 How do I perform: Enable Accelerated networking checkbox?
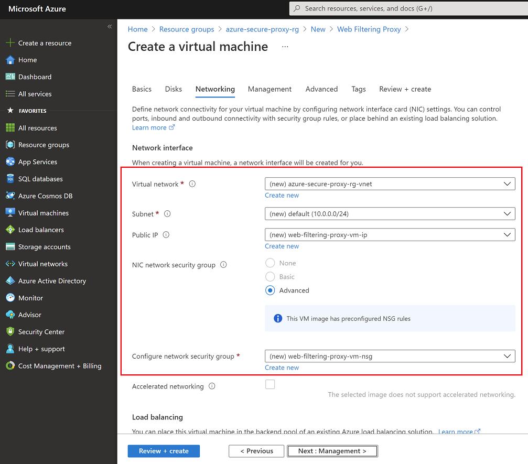point(270,385)
